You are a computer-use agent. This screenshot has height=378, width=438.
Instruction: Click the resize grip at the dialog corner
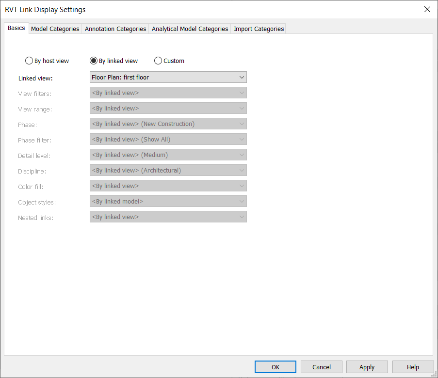[x=435, y=374]
